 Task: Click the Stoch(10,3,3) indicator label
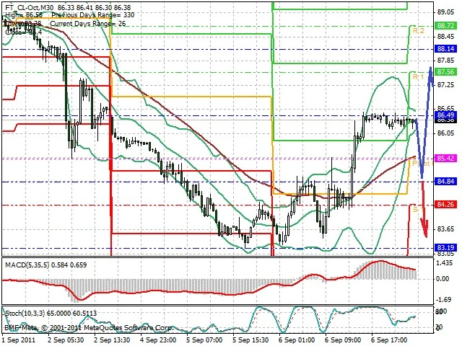tap(25, 314)
